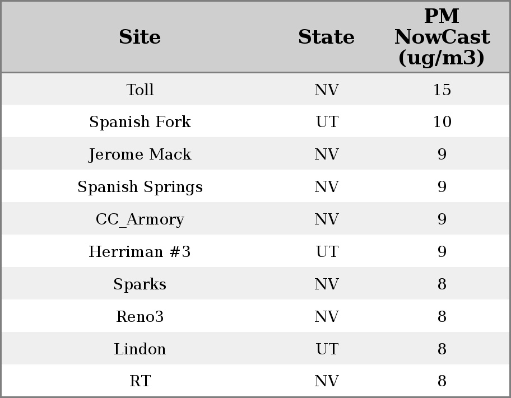Select the Reno3 site cell
The width and height of the screenshot is (511, 398).
coord(140,317)
